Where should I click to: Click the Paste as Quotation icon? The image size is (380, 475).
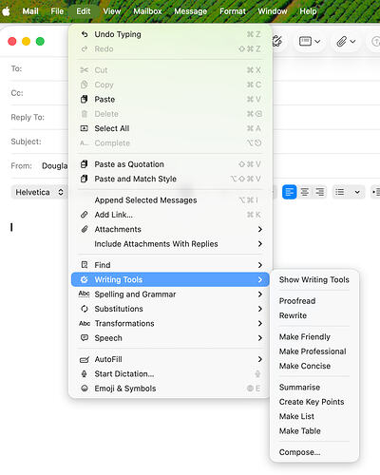point(85,164)
